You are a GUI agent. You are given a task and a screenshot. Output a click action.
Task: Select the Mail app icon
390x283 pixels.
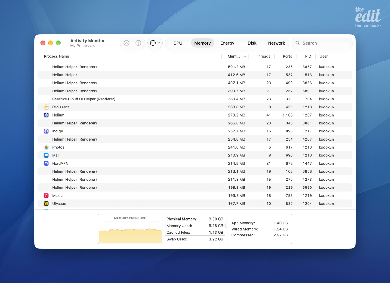[x=46, y=155]
